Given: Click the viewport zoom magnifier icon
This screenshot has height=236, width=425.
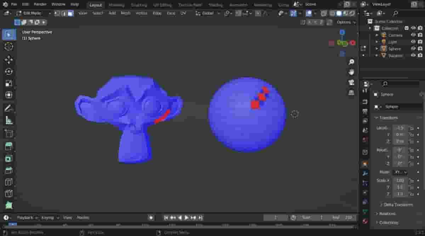Looking at the screenshot, I should coord(351,62).
